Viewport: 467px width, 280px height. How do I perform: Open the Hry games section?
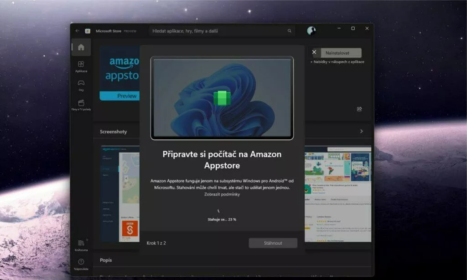tap(81, 85)
